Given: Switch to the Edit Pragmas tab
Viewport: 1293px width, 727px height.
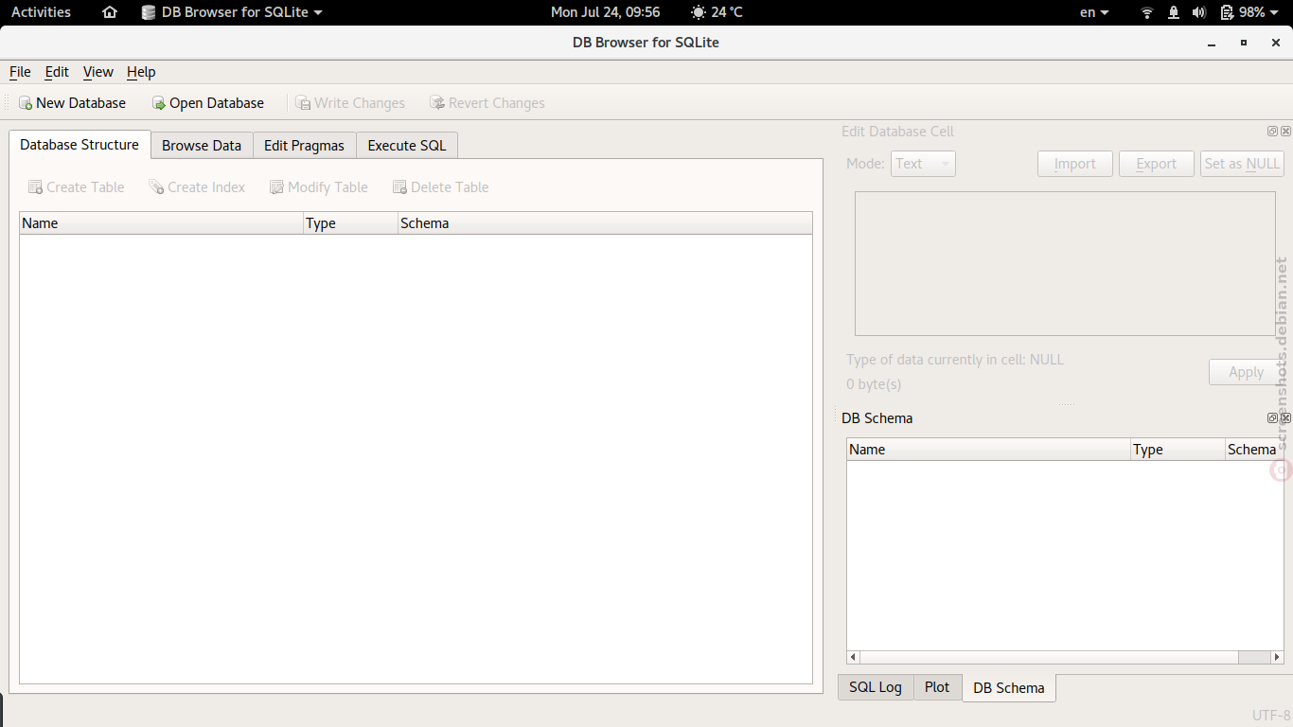Looking at the screenshot, I should point(304,146).
